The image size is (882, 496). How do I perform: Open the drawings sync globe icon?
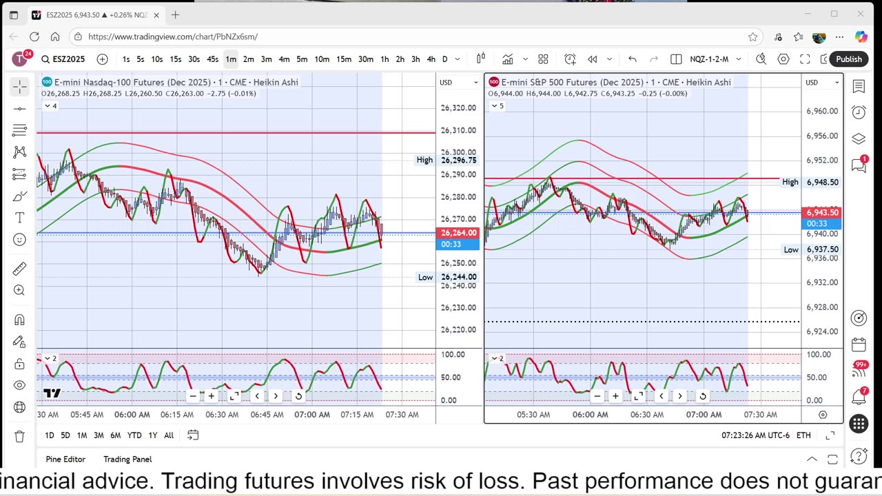tap(19, 407)
